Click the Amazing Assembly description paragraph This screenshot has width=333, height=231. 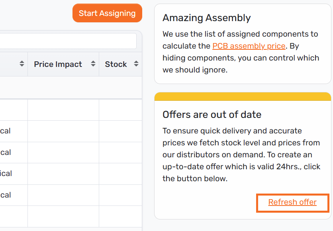241,52
